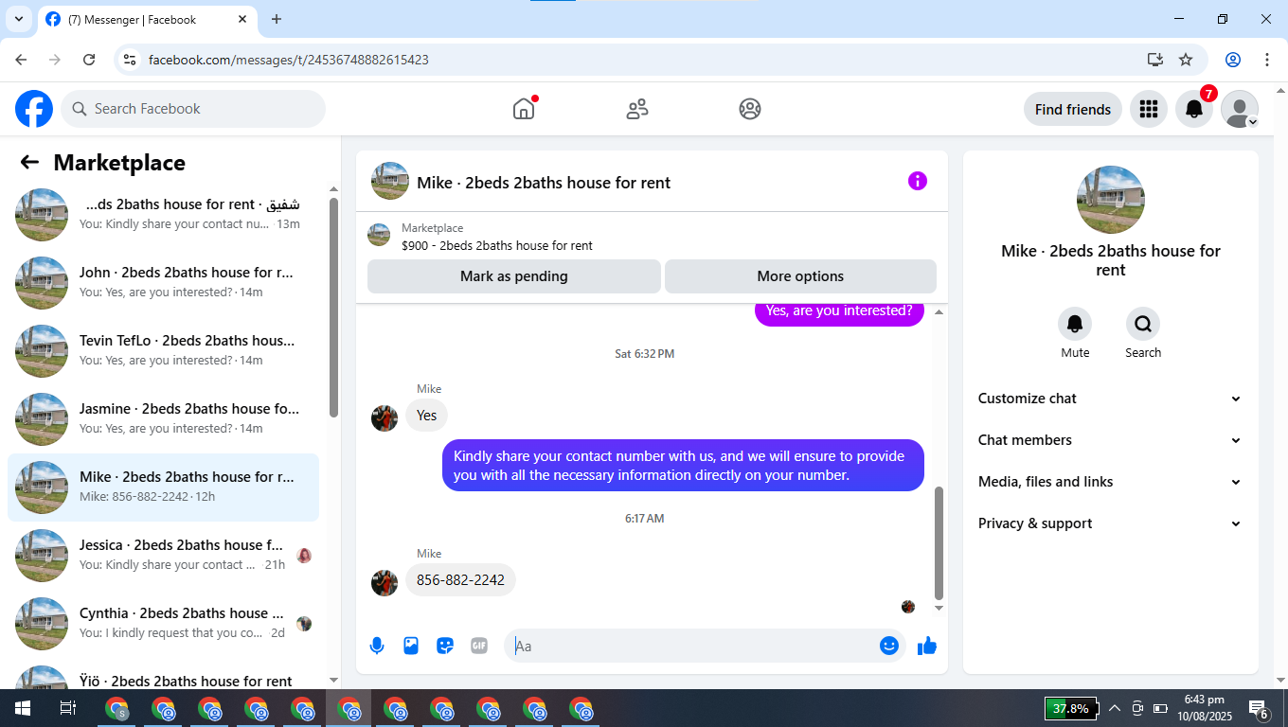Open the $900 marketplace listing link

[497, 245]
